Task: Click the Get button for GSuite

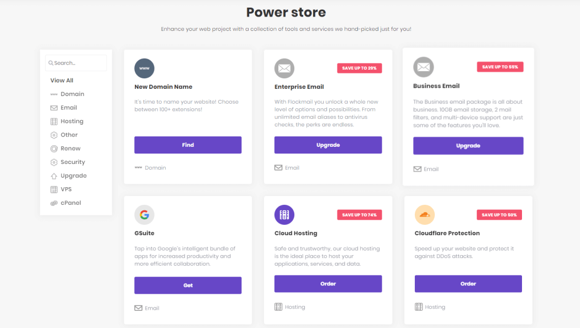Action: (188, 285)
